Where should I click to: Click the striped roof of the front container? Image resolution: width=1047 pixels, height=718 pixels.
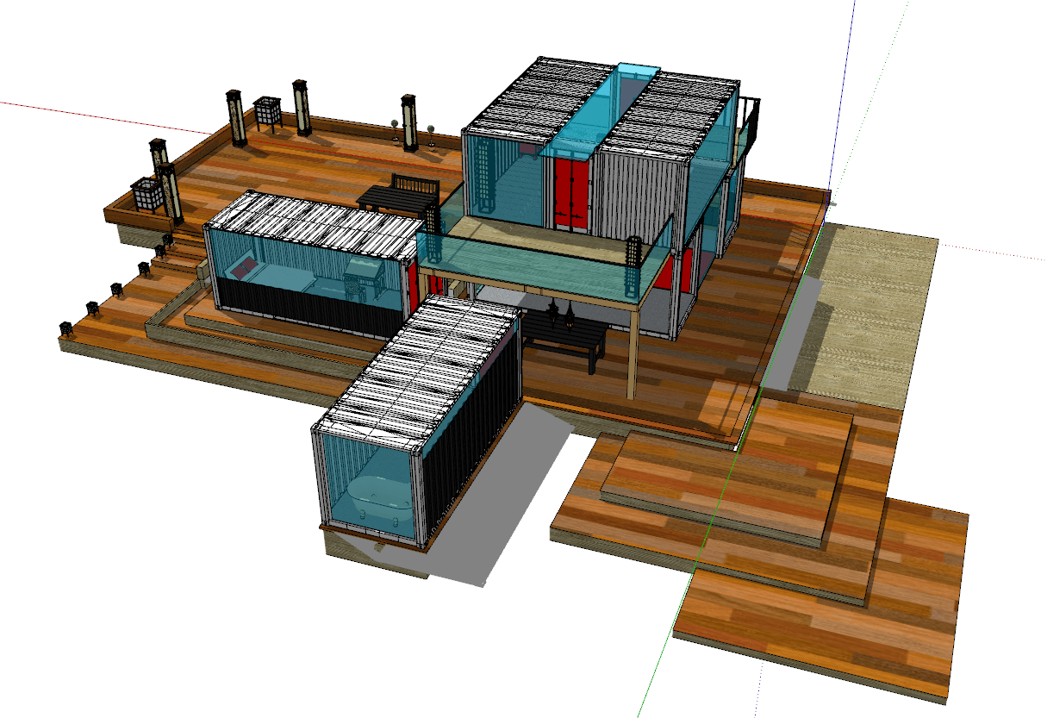click(418, 371)
